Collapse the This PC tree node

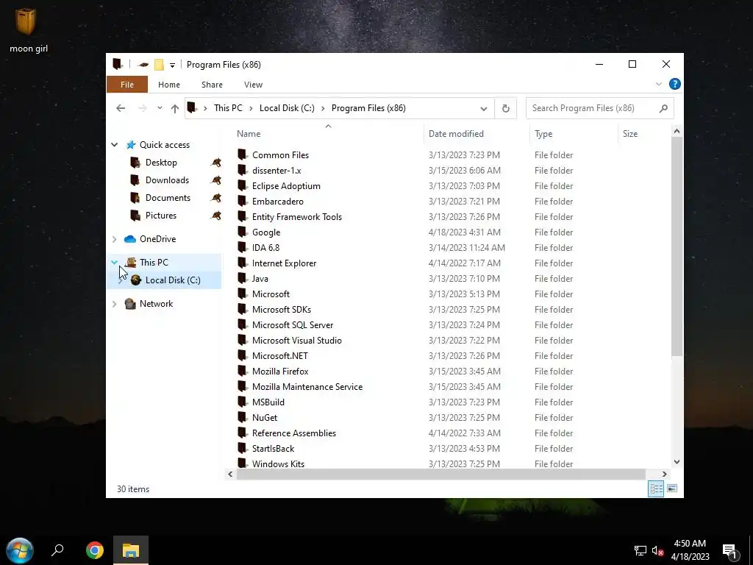click(x=114, y=263)
